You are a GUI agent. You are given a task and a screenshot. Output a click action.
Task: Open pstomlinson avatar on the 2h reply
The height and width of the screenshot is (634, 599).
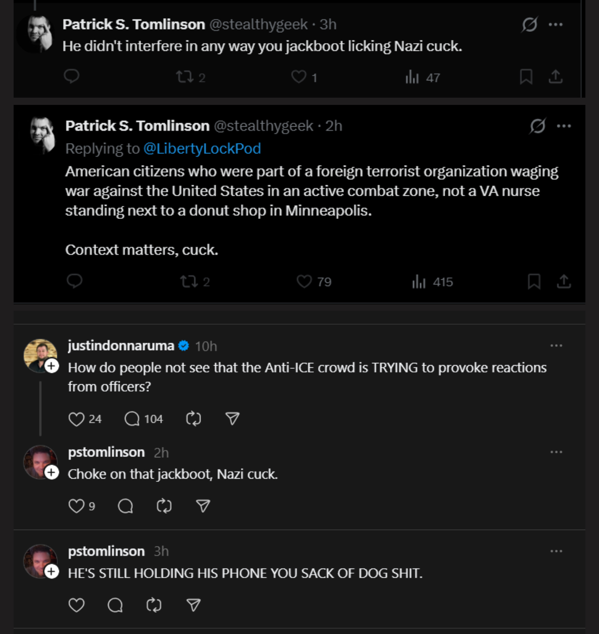tap(40, 462)
